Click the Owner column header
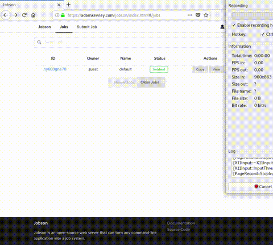Viewport: 273px width, 245px height. pos(93,59)
